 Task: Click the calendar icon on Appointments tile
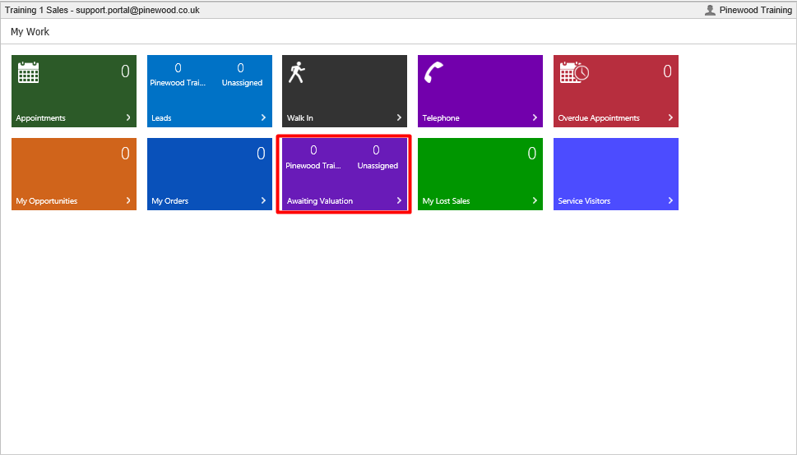29,72
